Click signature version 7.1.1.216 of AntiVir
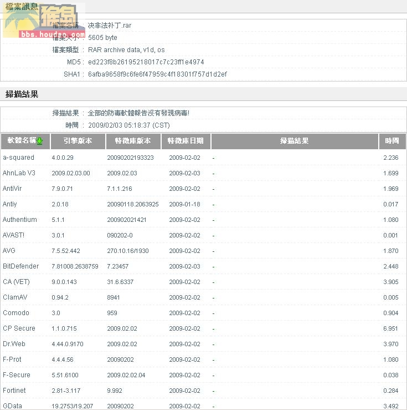The width and height of the screenshot is (407, 410). click(x=120, y=189)
